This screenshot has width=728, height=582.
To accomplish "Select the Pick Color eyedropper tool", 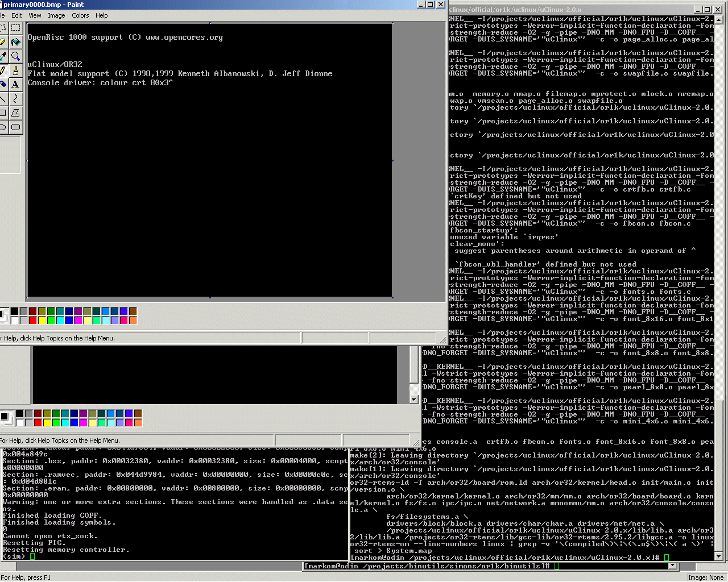I will [x=3, y=56].
